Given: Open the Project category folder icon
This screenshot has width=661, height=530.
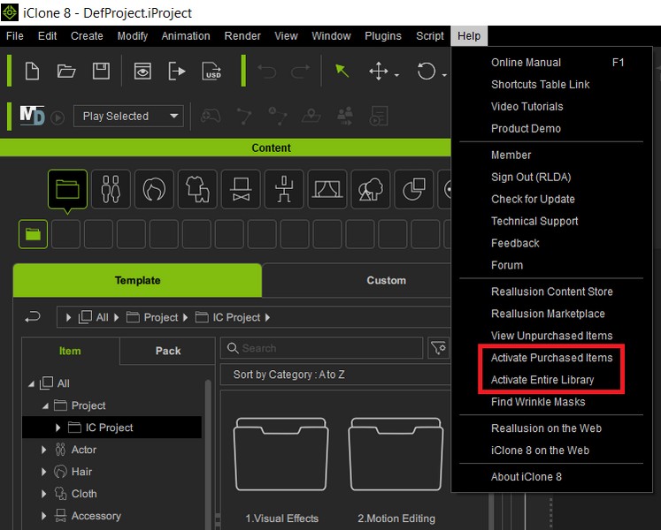Looking at the screenshot, I should click(67, 189).
